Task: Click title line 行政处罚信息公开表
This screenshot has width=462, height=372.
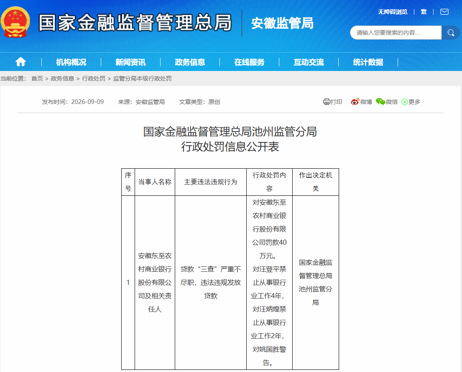Action: 230,147
